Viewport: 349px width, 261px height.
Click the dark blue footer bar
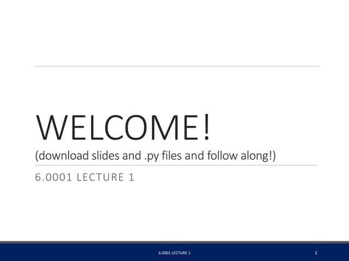174,252
